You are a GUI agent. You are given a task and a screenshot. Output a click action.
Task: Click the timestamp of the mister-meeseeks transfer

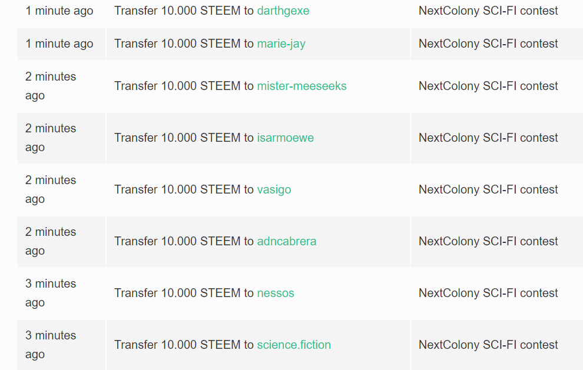[51, 86]
